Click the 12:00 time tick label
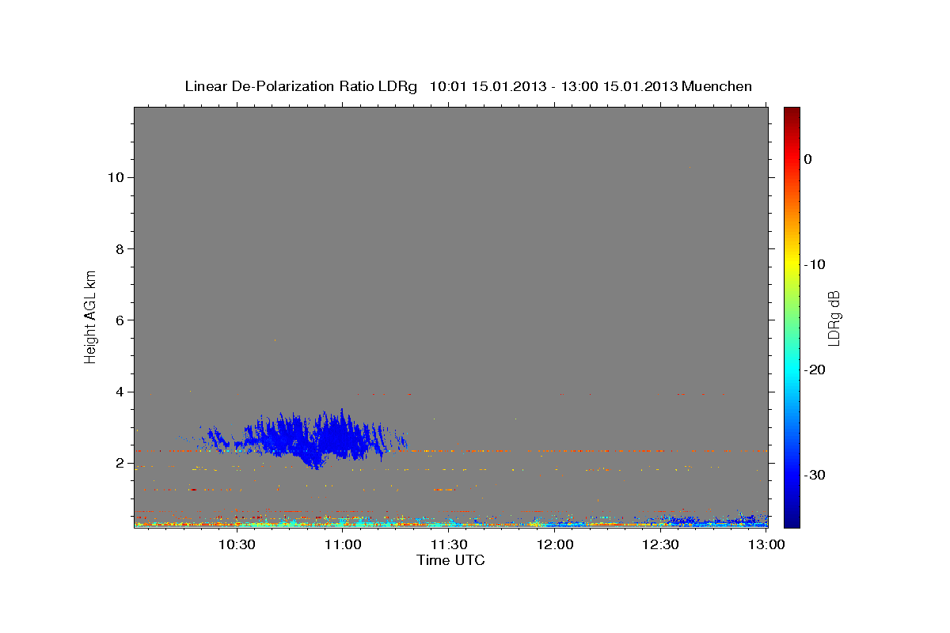The image size is (950, 633). pos(555,544)
